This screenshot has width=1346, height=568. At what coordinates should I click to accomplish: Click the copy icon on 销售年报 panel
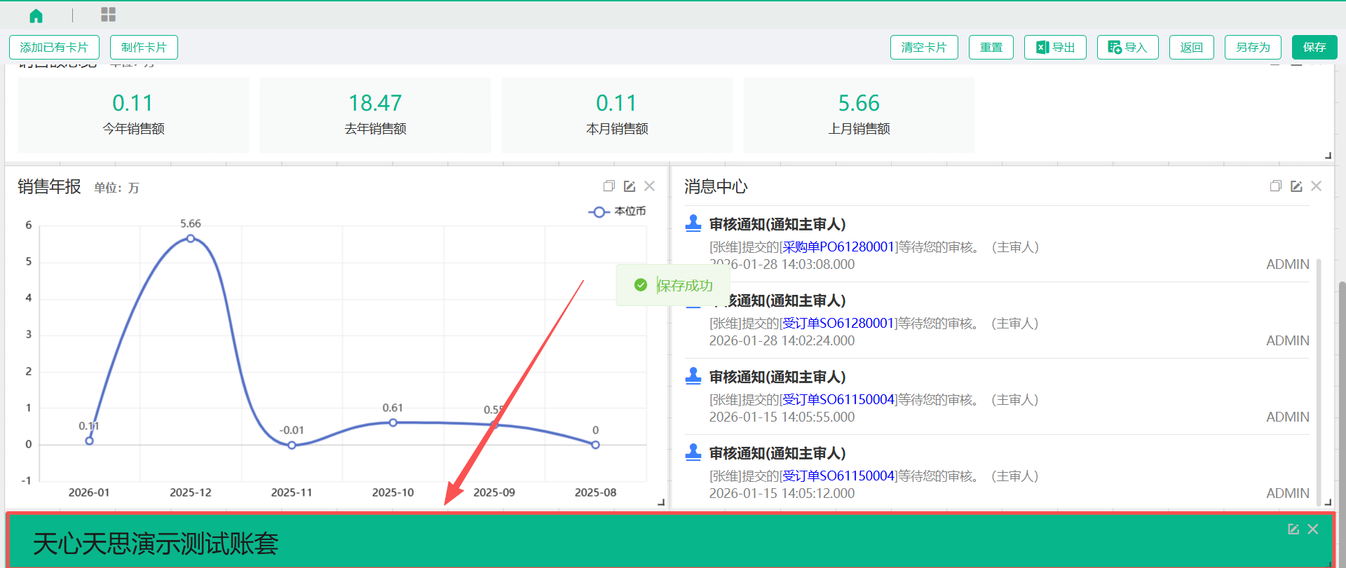[609, 186]
